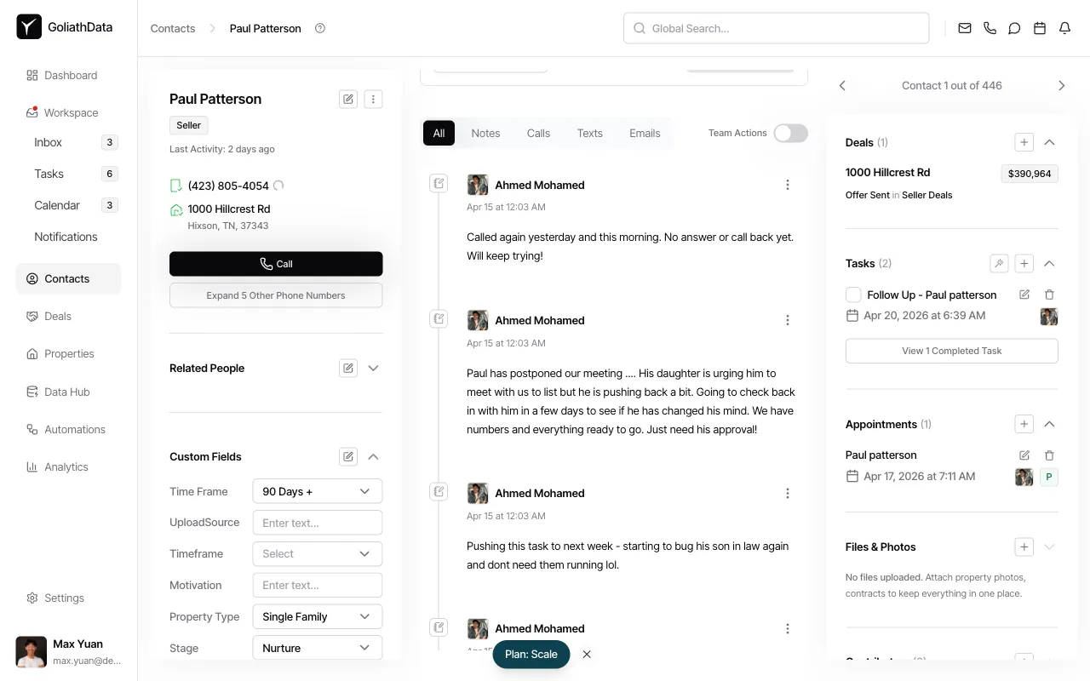Click the phone verification circle next to (423) 805-4054

tap(278, 185)
